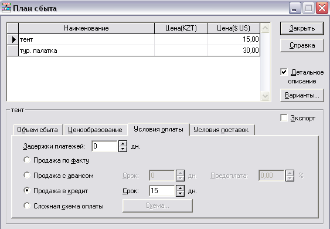Click down arrow of the Предоплата spinner
The image size is (330, 229).
point(290,178)
